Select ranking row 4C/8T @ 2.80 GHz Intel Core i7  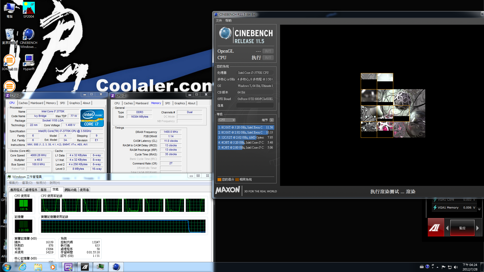[x=246, y=148]
